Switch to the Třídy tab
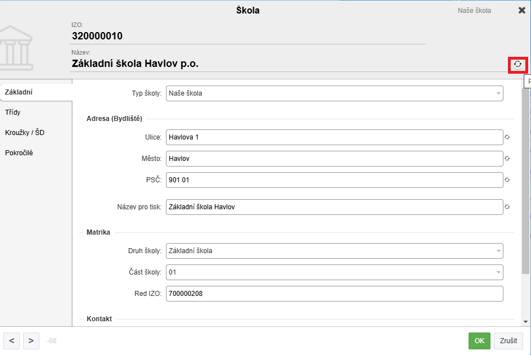Image resolution: width=531 pixels, height=355 pixels. 36,113
